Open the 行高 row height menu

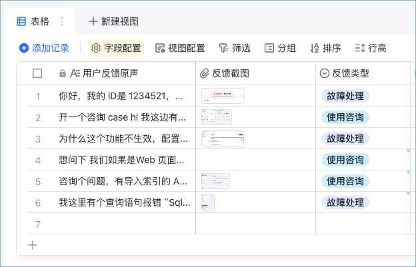click(x=371, y=48)
